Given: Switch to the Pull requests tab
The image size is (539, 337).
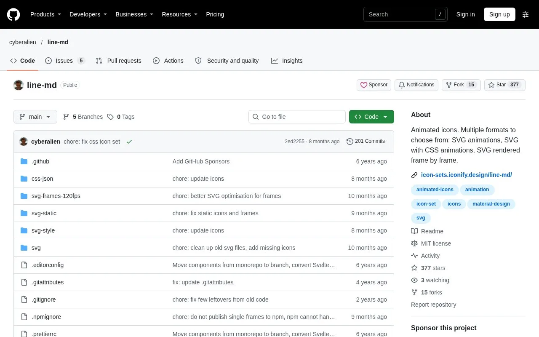Looking at the screenshot, I should [119, 61].
